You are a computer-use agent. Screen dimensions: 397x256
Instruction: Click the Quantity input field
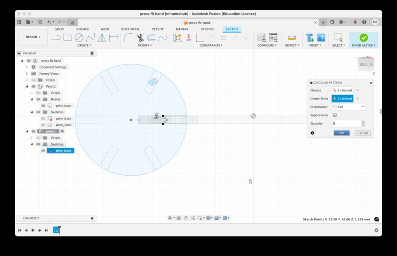click(x=346, y=123)
